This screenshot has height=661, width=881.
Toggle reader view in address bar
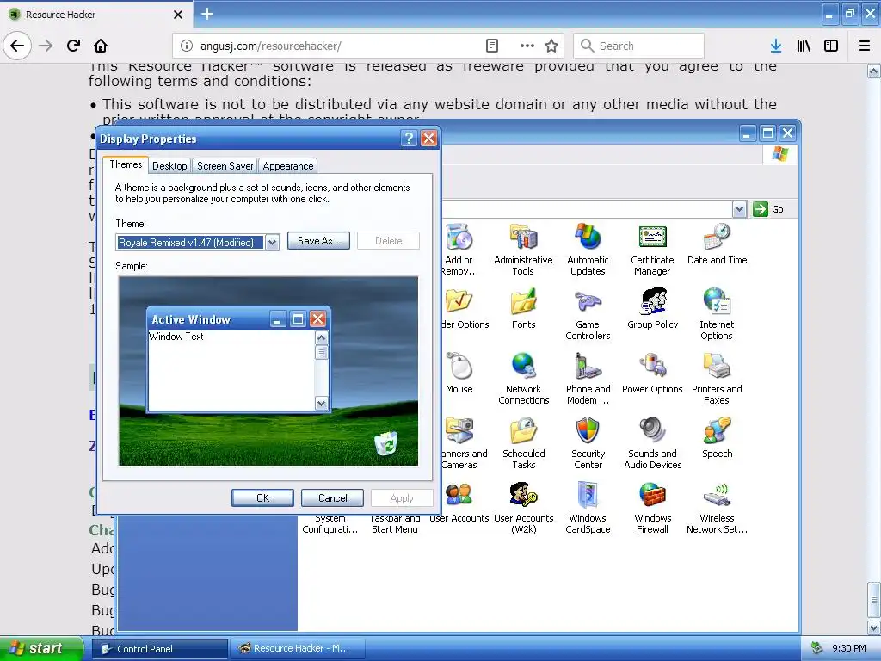491,46
